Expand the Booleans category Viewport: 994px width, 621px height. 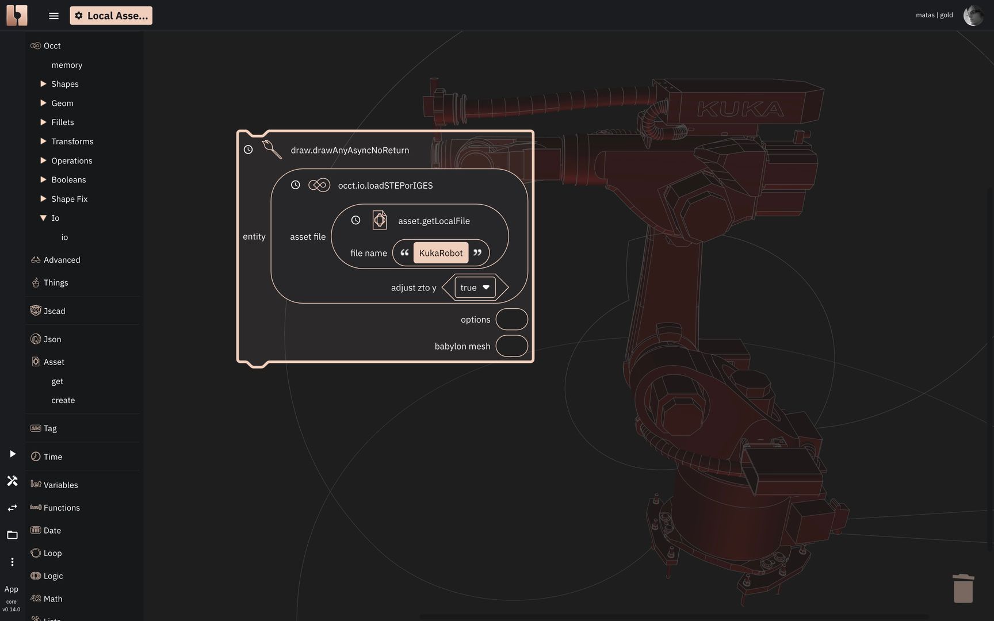43,179
